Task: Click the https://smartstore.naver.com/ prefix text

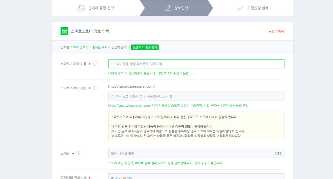Action: pos(131,86)
